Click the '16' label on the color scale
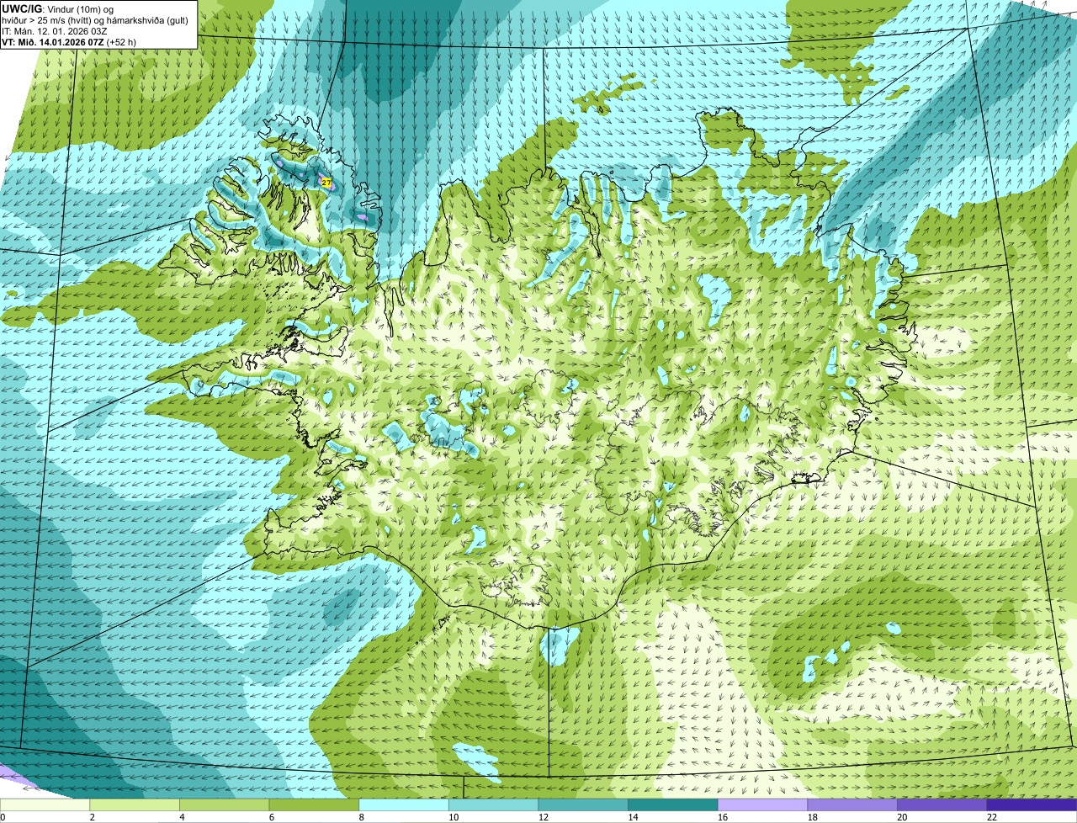The height and width of the screenshot is (823, 1077). [x=723, y=817]
